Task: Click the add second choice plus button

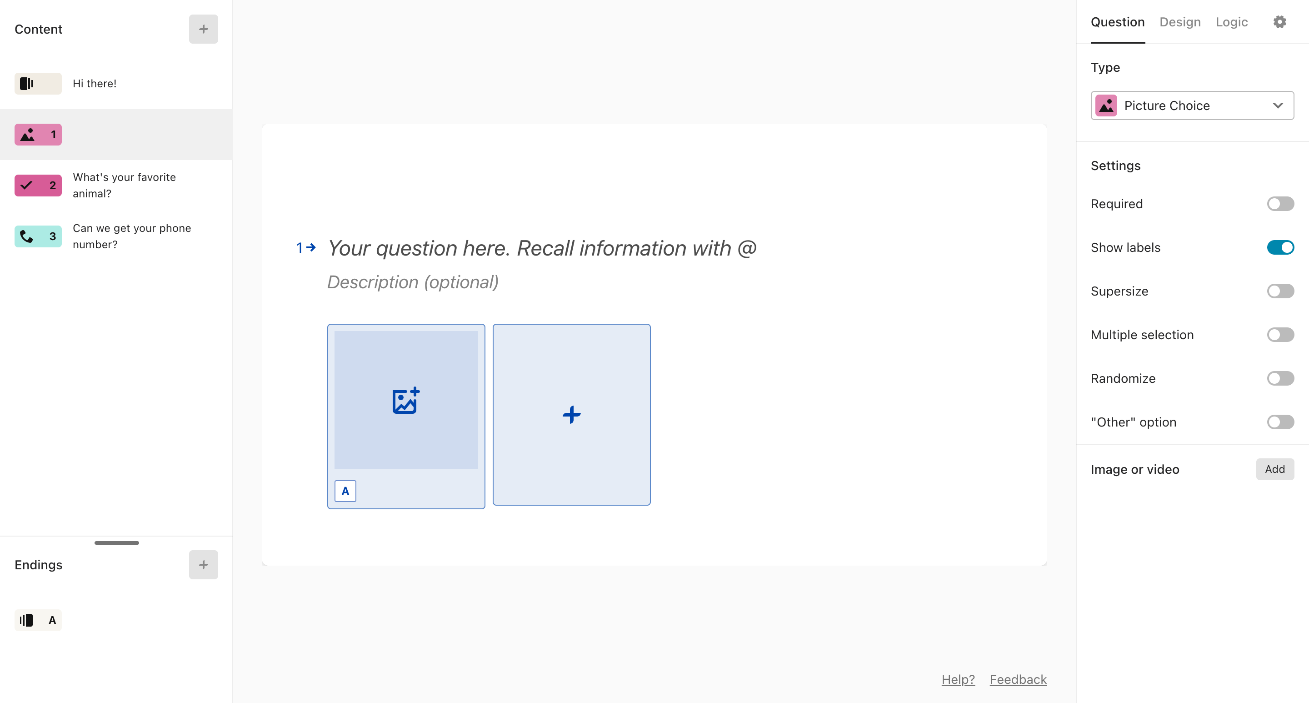Action: click(570, 414)
